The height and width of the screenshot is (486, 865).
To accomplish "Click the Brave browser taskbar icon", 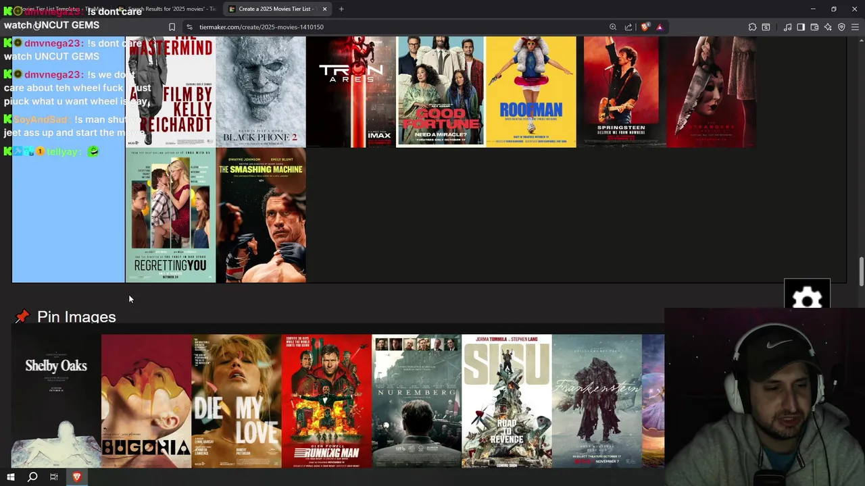I will [x=76, y=477].
